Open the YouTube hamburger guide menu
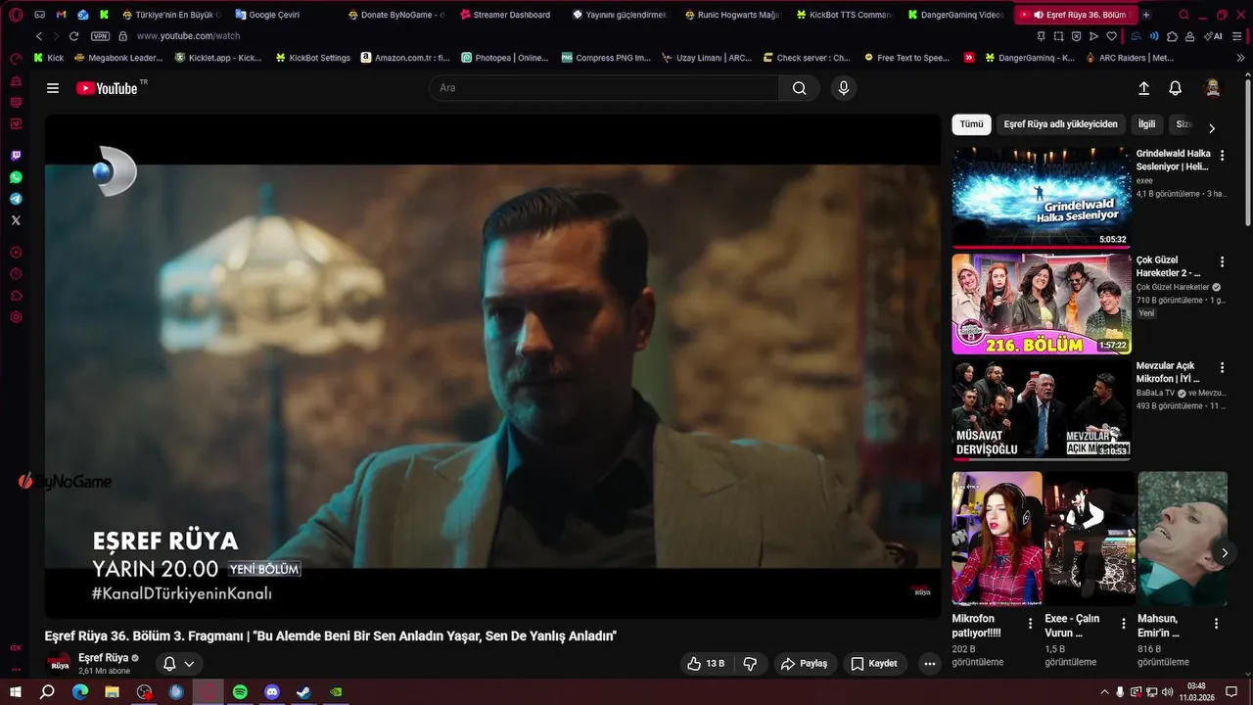1253x705 pixels. click(x=53, y=88)
